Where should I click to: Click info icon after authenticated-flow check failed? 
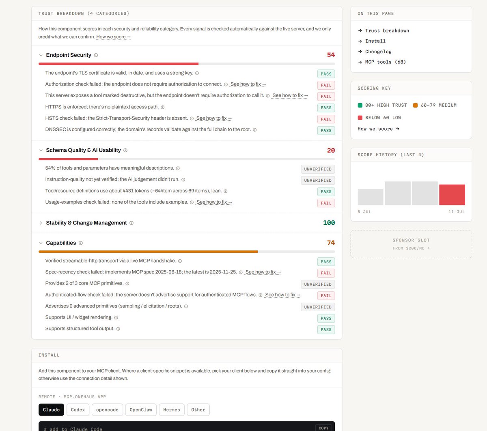(261, 295)
